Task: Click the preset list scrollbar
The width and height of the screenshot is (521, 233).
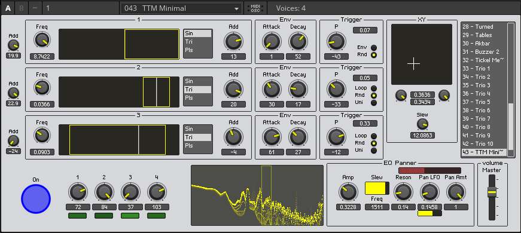Action: click(511, 90)
